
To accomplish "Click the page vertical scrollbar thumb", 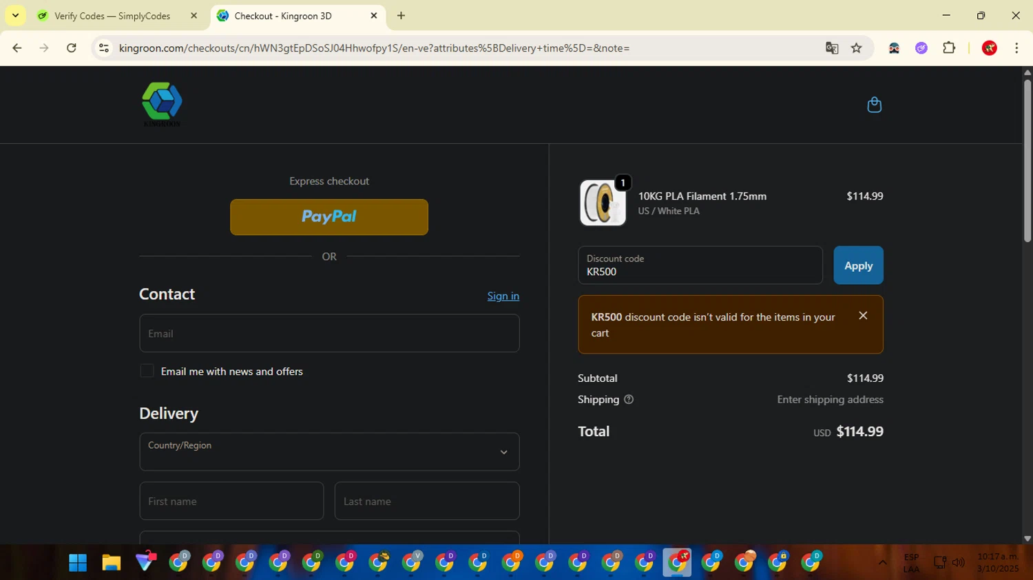I will pyautogui.click(x=1027, y=160).
